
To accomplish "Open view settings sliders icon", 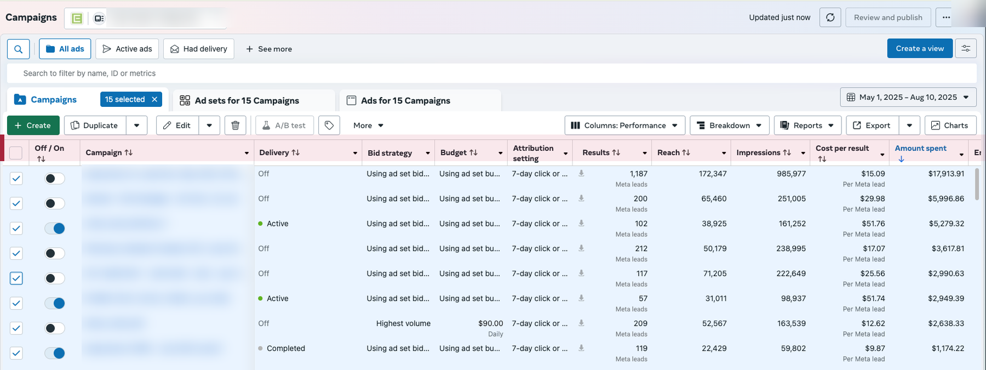I will click(966, 49).
